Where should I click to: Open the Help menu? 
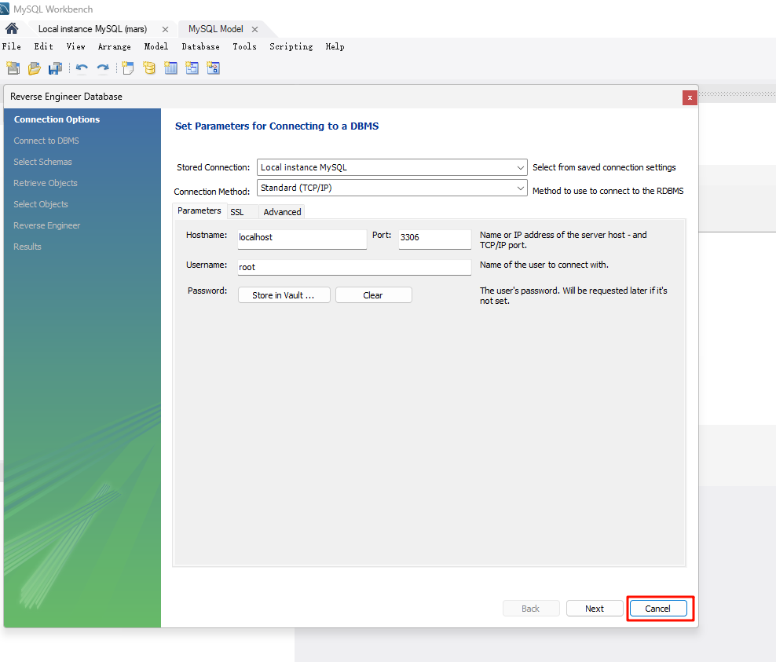(x=335, y=46)
